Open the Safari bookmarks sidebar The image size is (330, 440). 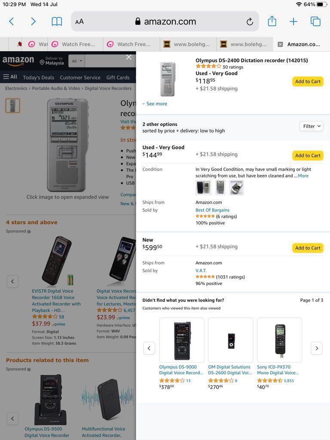tap(57, 21)
